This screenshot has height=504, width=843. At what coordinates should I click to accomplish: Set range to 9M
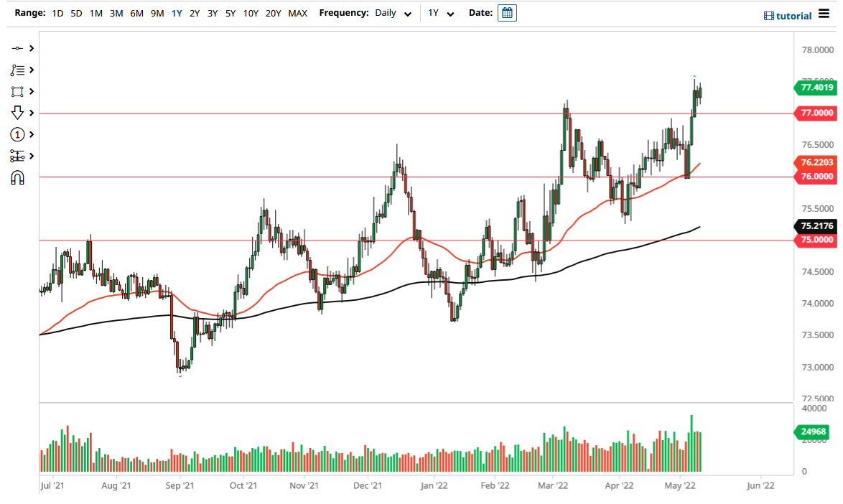coord(157,13)
